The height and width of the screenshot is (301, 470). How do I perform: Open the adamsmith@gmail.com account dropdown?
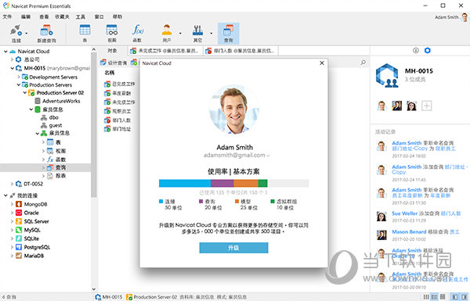click(268, 156)
